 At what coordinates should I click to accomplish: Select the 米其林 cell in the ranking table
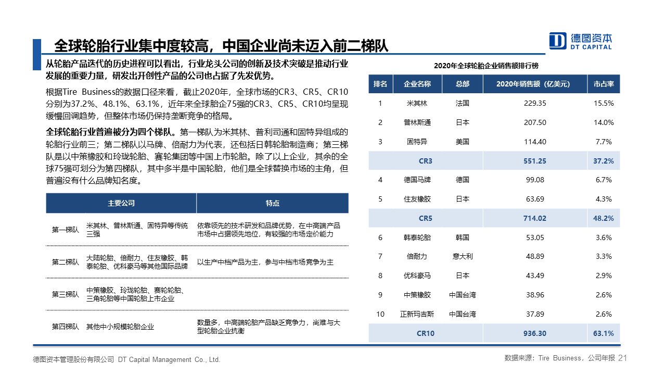417,103
